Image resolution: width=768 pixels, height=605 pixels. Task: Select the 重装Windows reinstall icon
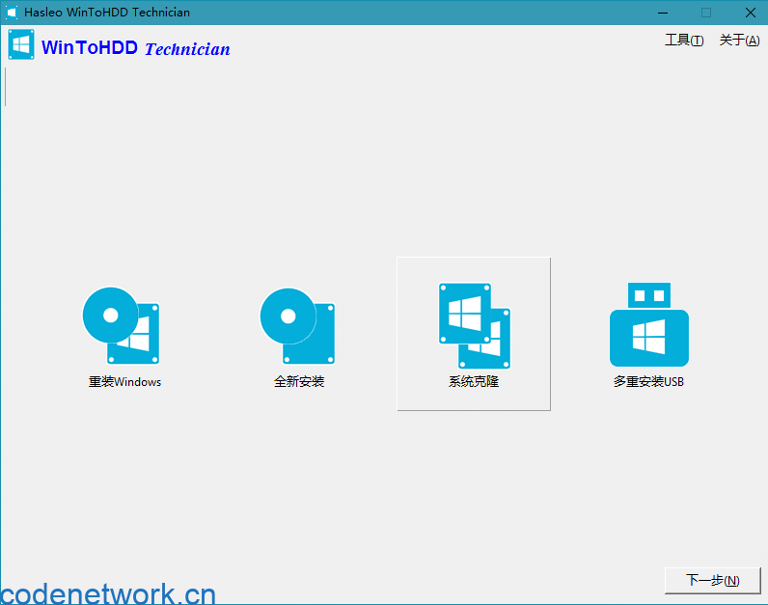[x=121, y=325]
